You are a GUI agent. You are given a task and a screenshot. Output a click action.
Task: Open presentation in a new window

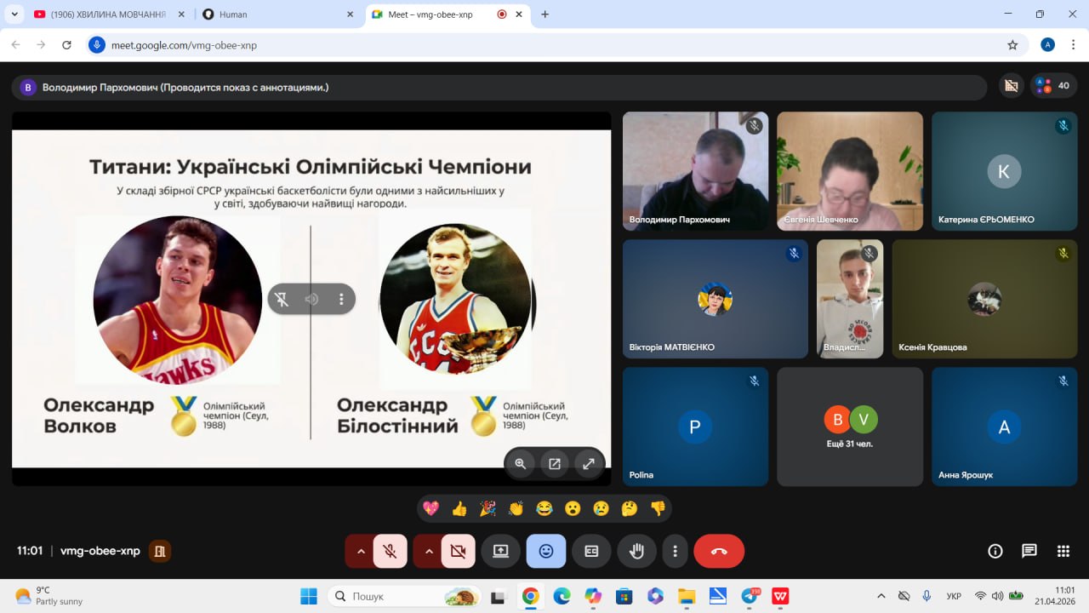pos(555,464)
